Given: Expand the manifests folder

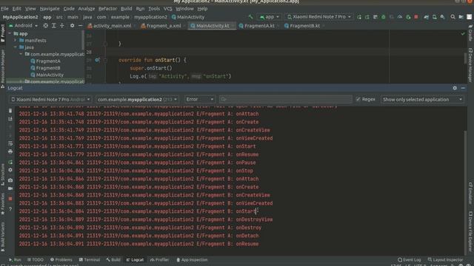Looking at the screenshot, I should [15, 41].
